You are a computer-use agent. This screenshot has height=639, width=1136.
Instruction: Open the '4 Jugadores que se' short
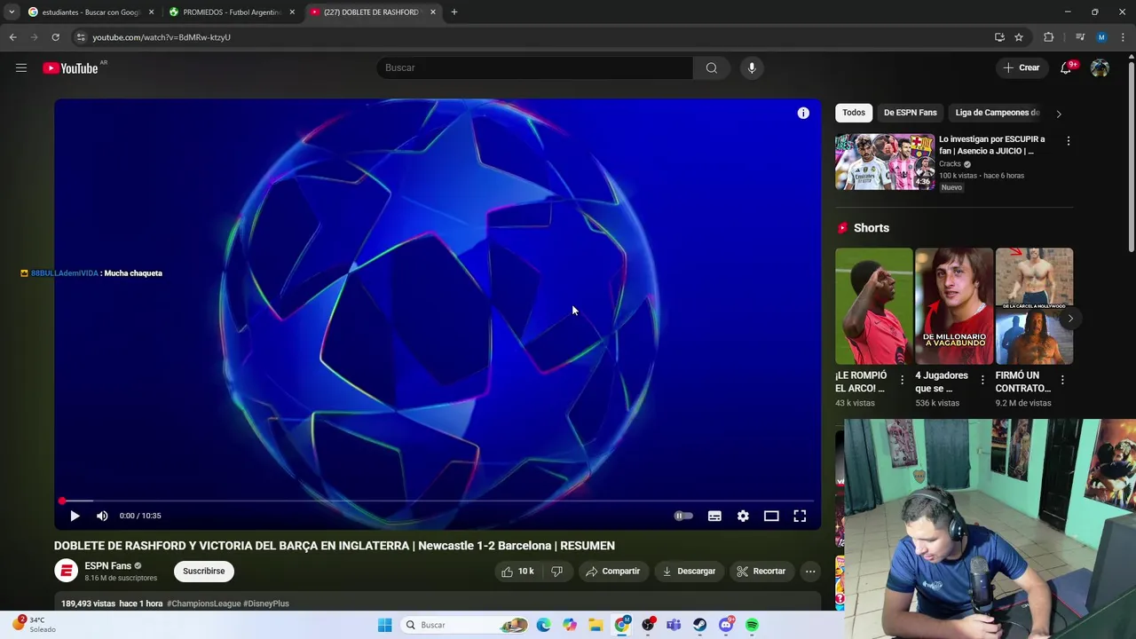(954, 306)
